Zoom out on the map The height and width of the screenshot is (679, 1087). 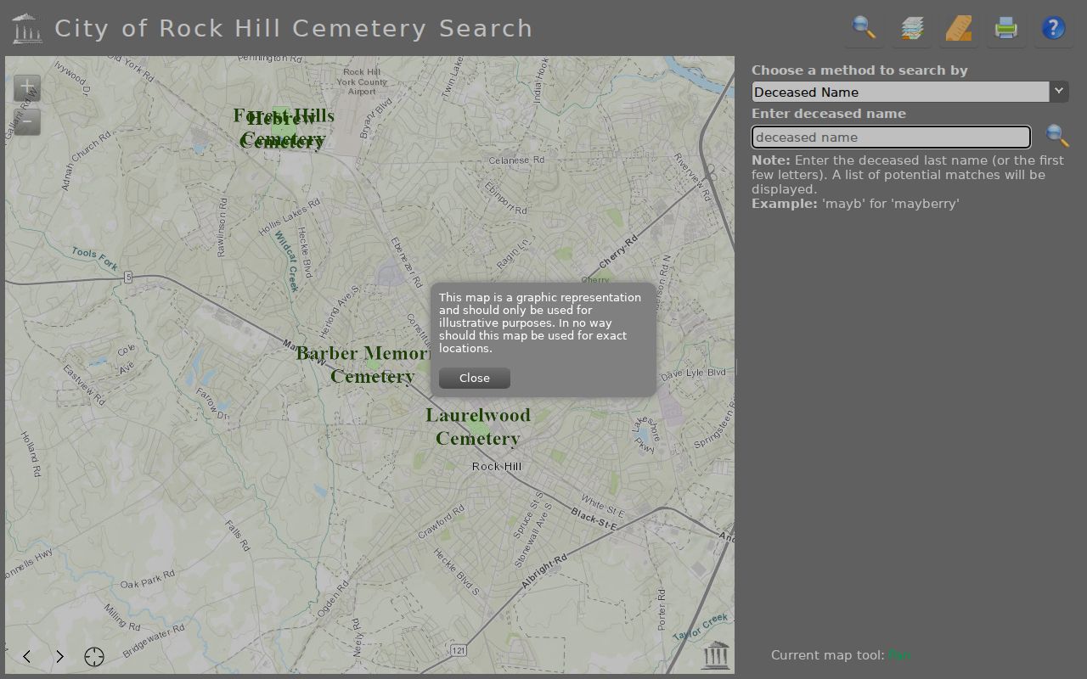tap(27, 121)
